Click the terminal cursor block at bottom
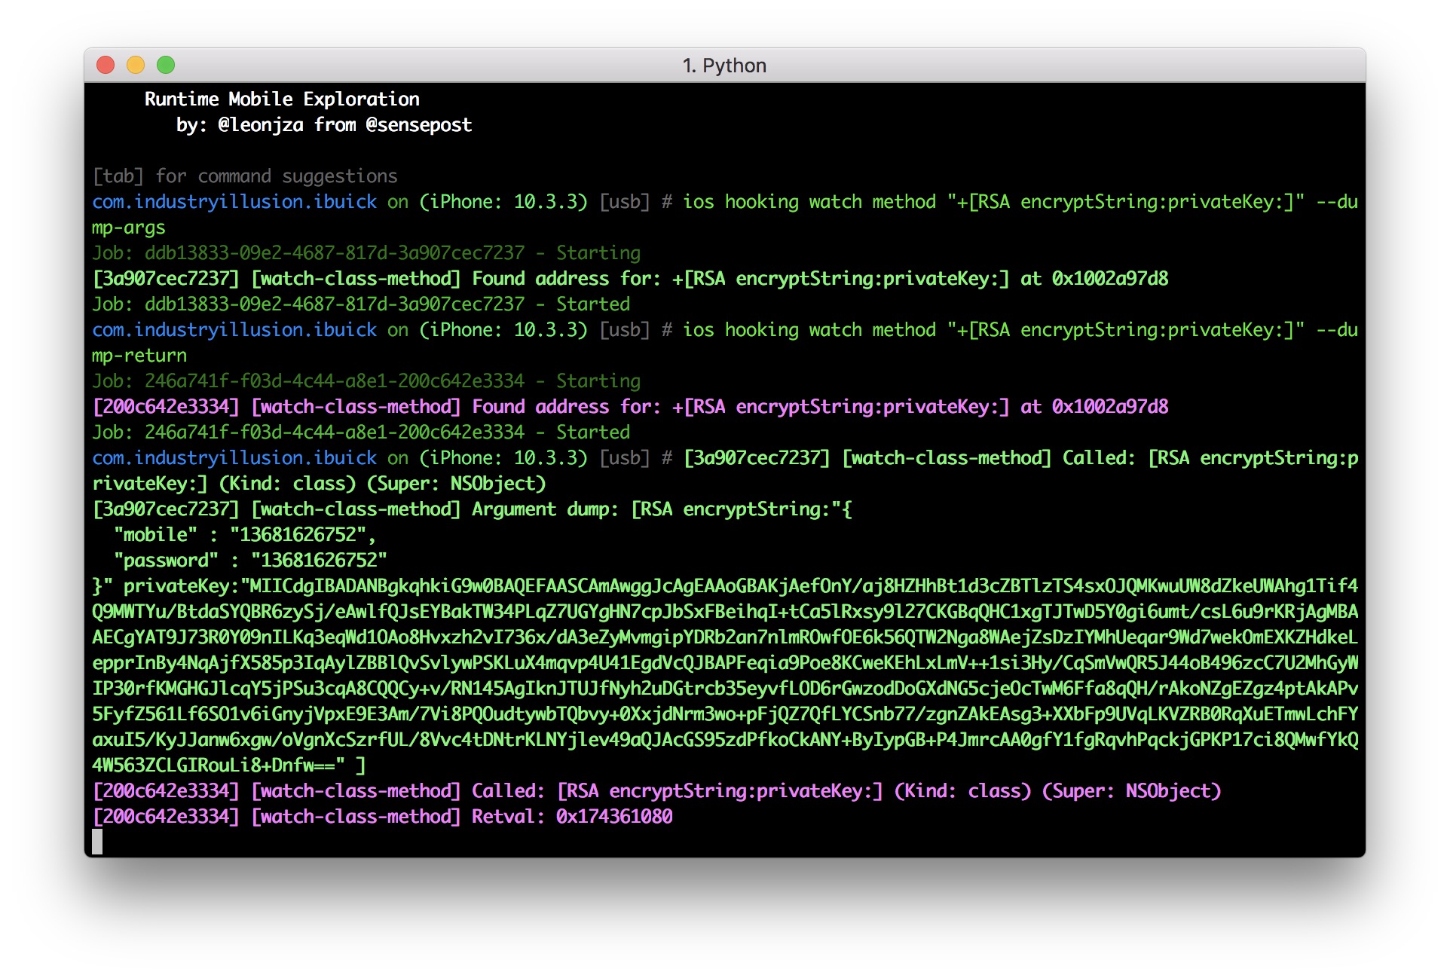 click(97, 842)
